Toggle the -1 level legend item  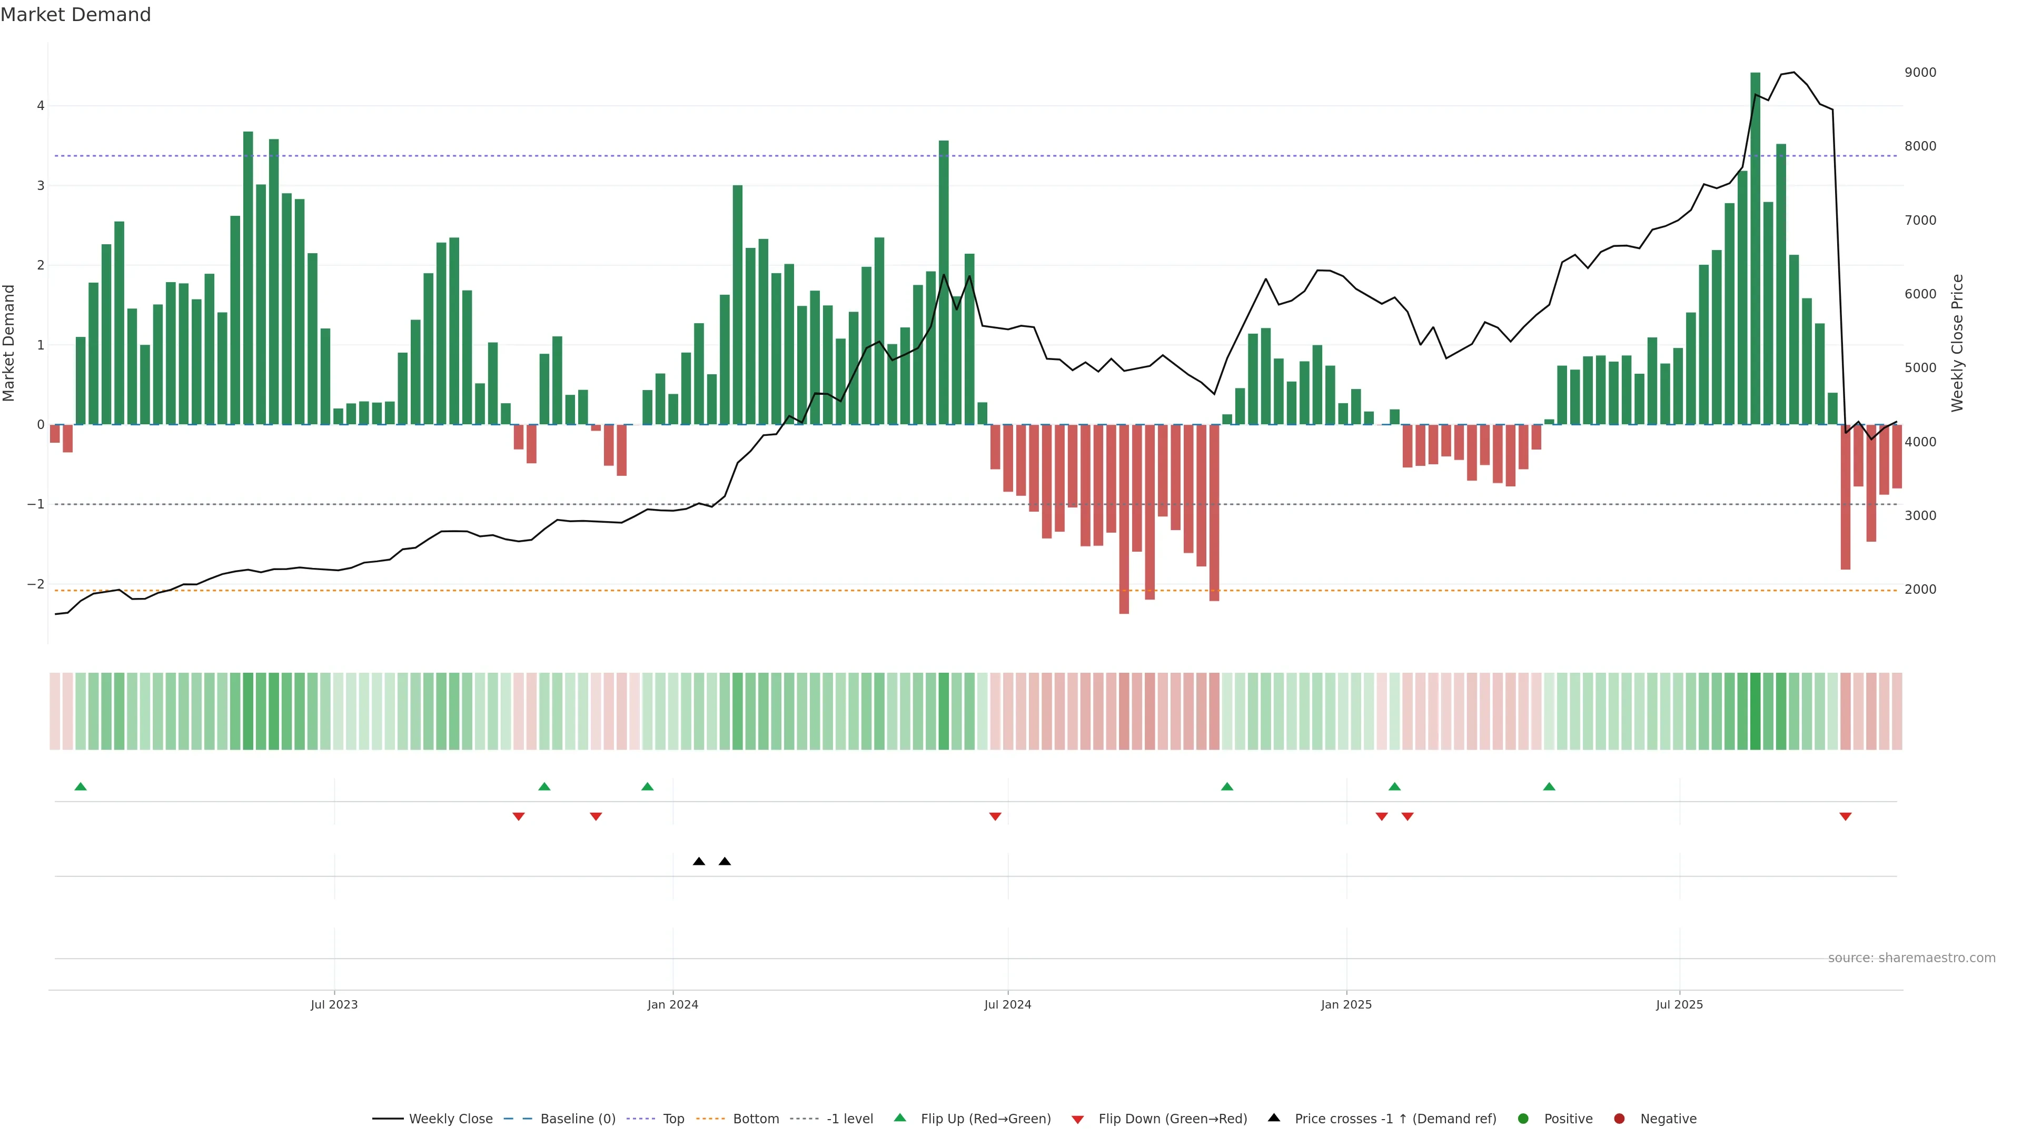coord(849,1119)
